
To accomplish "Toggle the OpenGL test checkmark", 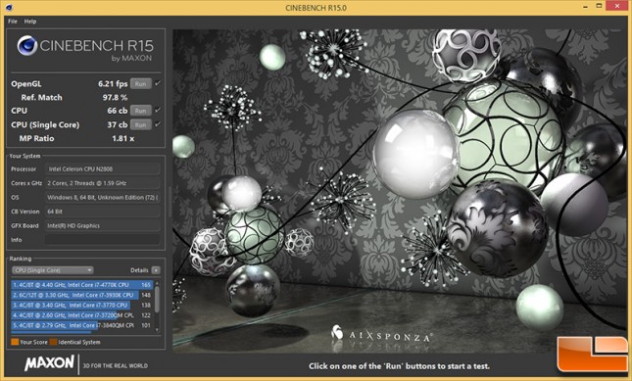I will [x=158, y=83].
